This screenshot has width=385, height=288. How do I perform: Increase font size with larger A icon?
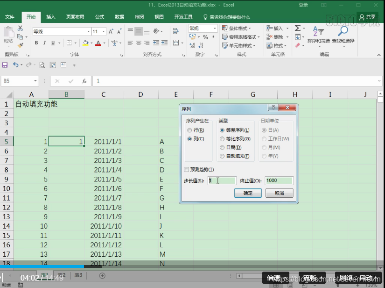(111, 31)
